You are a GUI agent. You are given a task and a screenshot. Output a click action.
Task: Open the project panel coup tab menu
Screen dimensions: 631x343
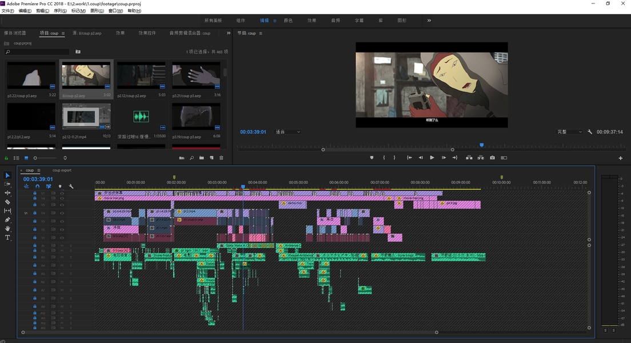(x=63, y=33)
